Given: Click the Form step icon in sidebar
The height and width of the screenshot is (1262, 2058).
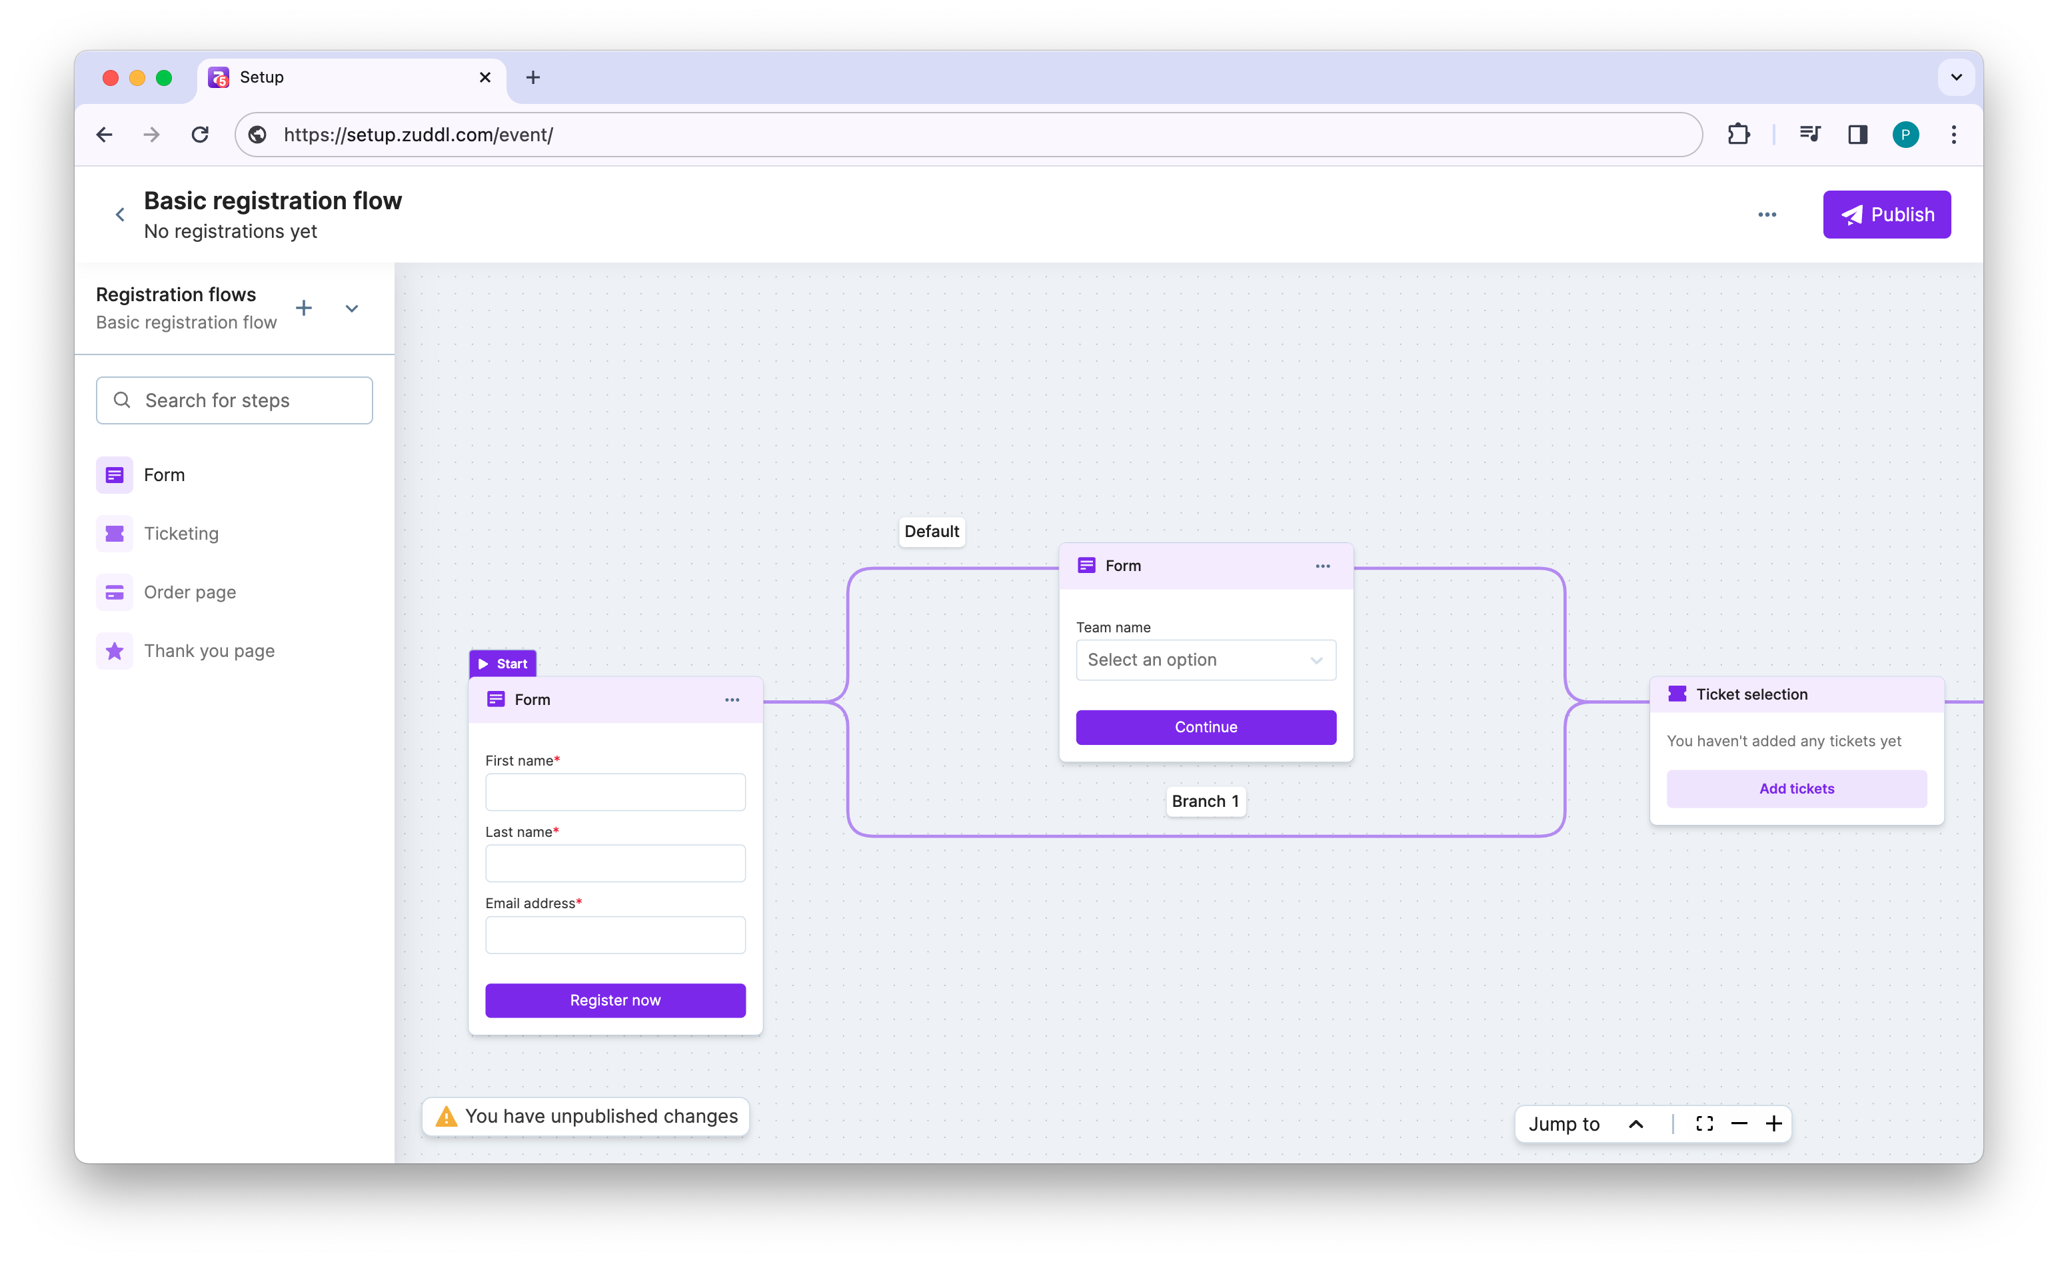Looking at the screenshot, I should [115, 474].
